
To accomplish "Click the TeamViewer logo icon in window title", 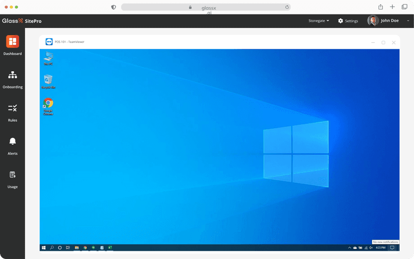I will point(49,41).
